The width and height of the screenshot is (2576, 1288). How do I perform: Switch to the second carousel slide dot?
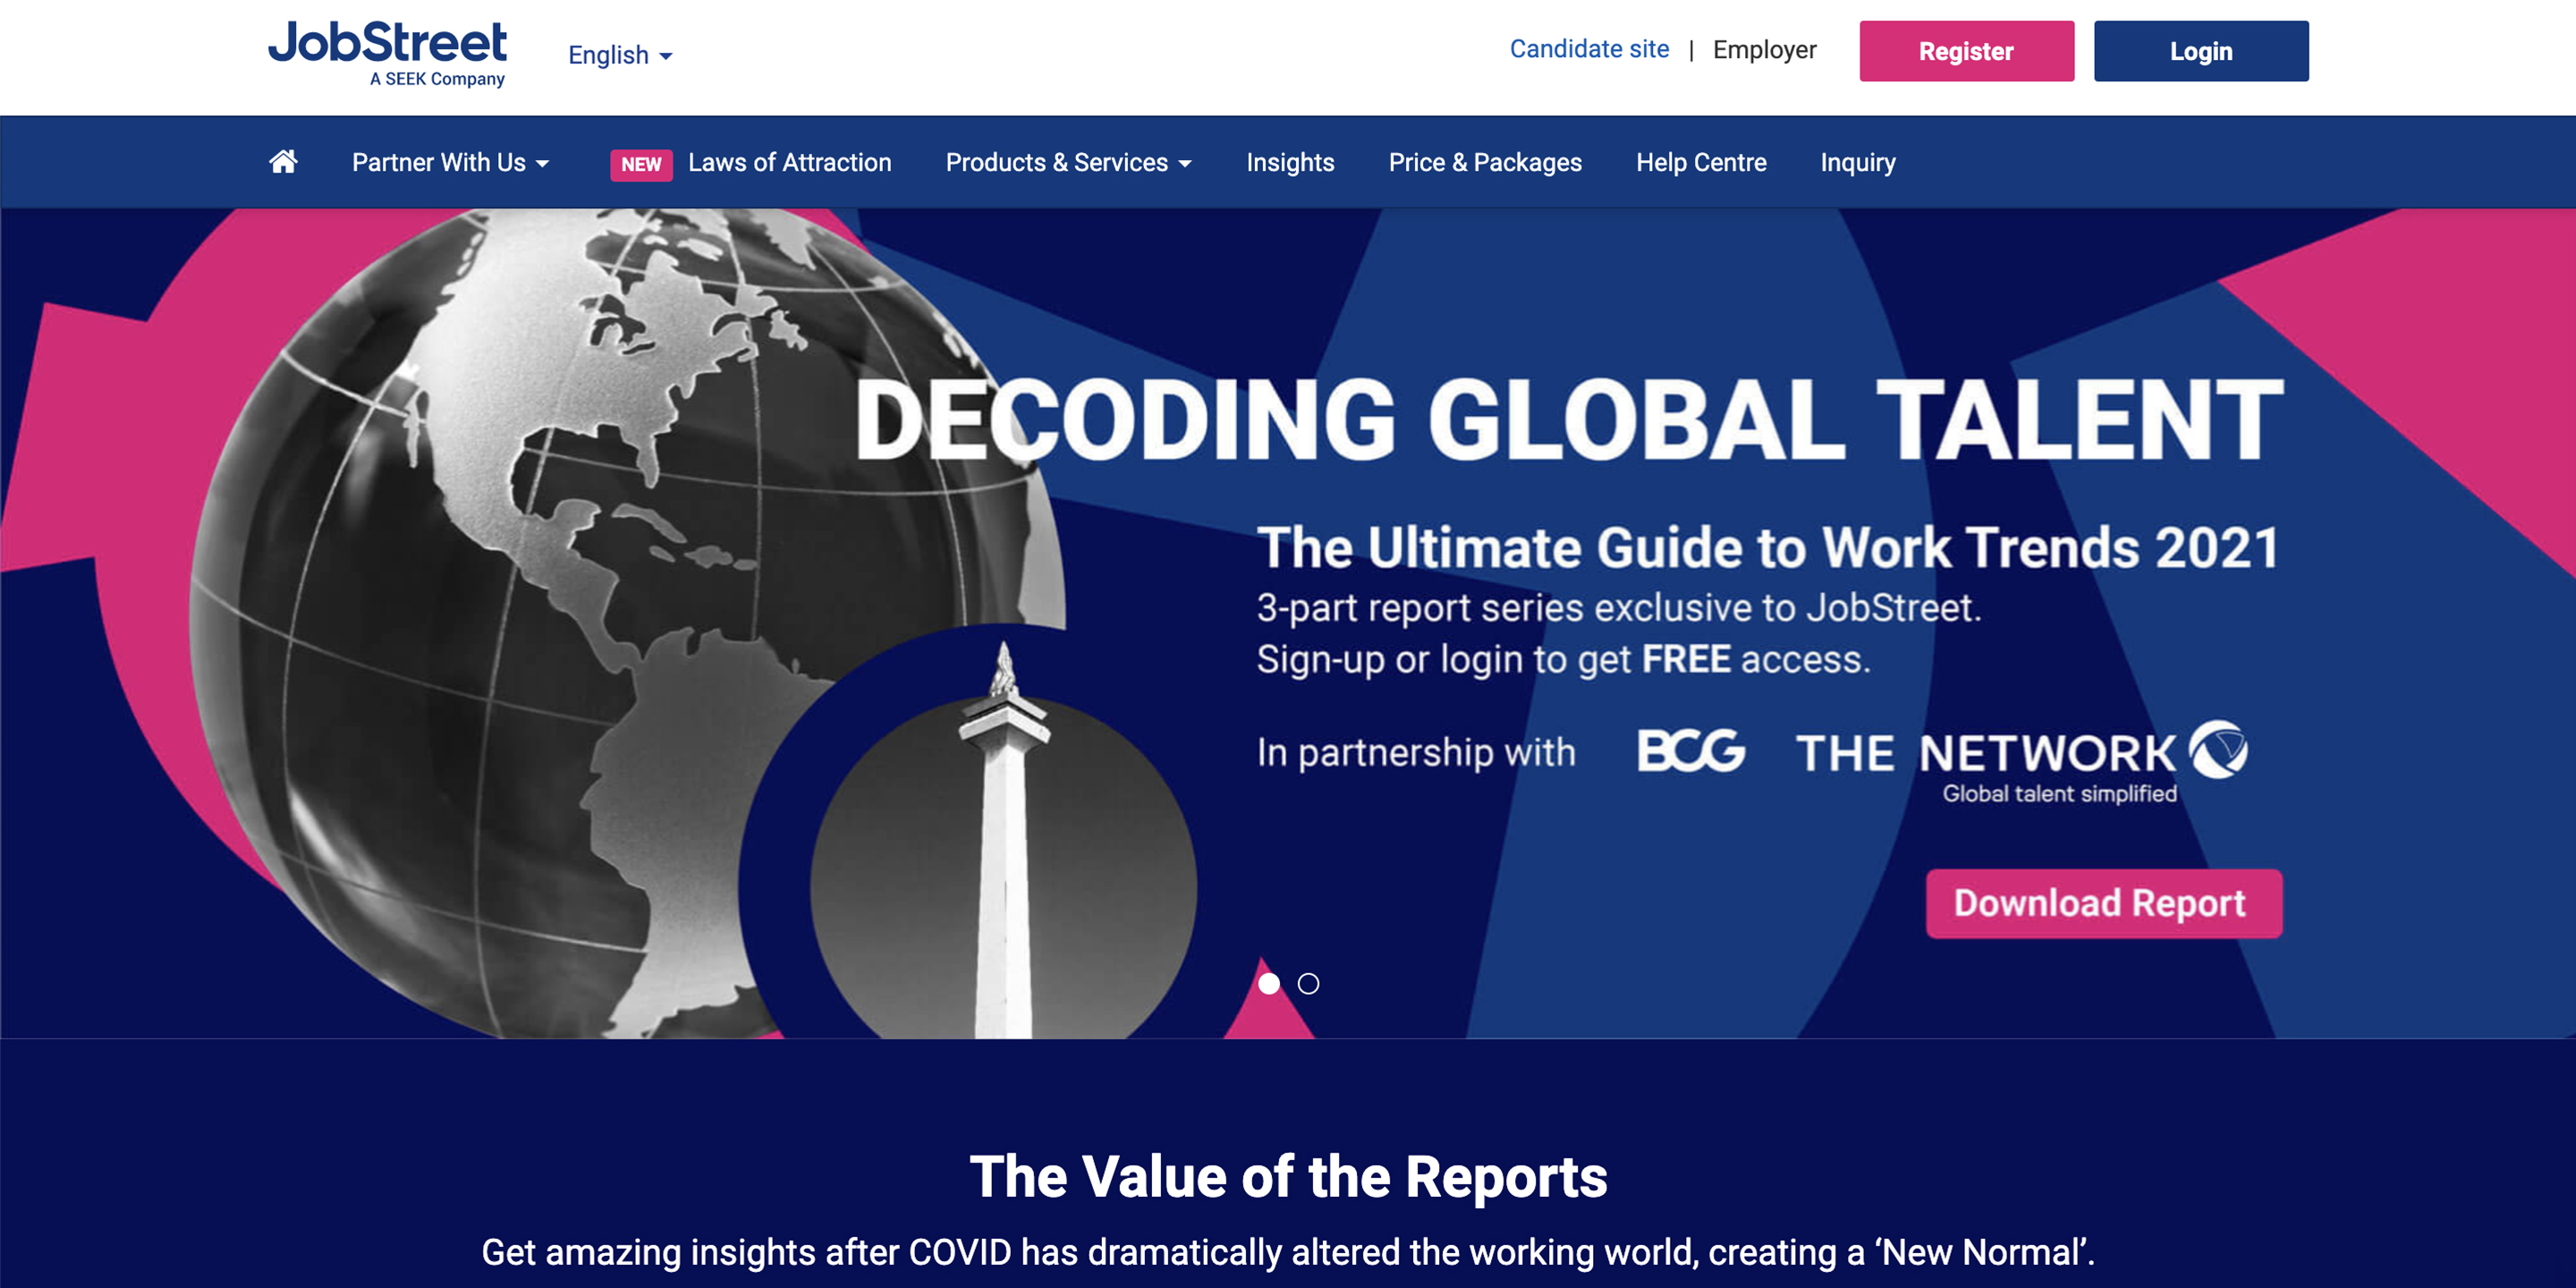1308,984
